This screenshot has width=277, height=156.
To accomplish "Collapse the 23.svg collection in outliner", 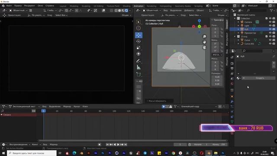I will point(235,36).
